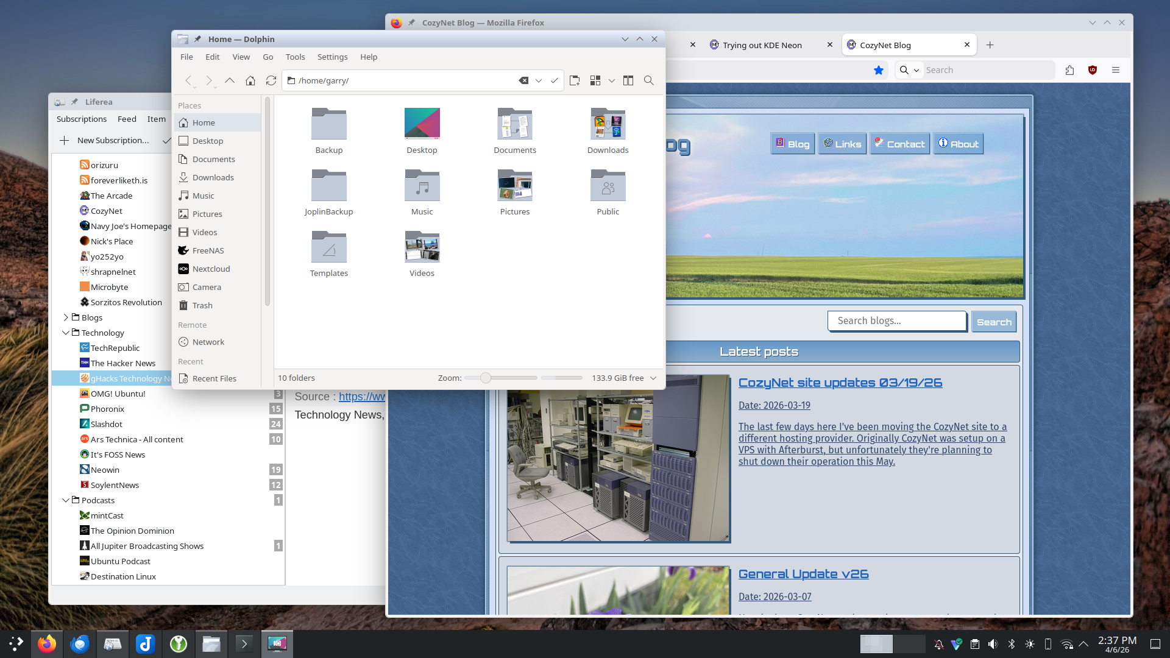Click the blog Search button
Image resolution: width=1170 pixels, height=658 pixels.
click(x=993, y=322)
